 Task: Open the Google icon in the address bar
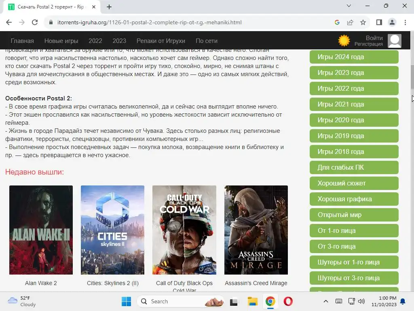(x=337, y=23)
